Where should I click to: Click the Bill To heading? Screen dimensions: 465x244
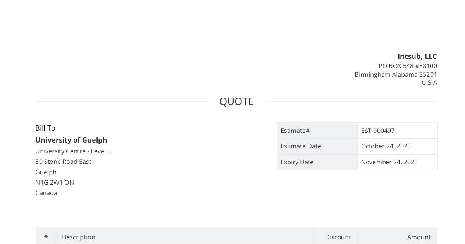pyautogui.click(x=45, y=128)
